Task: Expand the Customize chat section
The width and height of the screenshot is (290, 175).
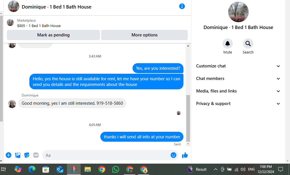Action: pos(238,66)
